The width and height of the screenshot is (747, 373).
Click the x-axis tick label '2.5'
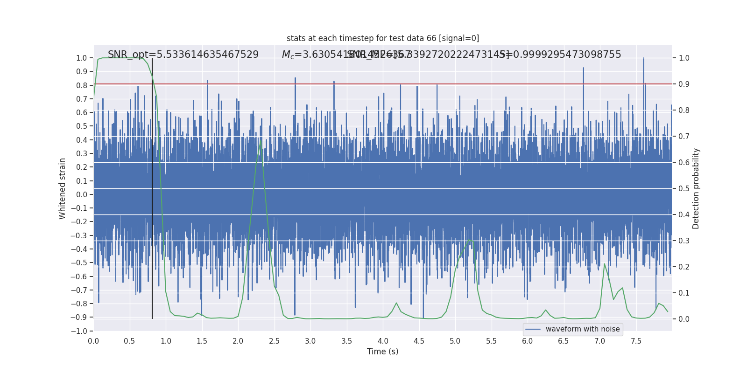275,341
